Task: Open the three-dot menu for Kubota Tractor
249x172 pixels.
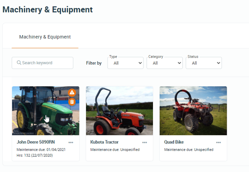Action: click(x=145, y=142)
